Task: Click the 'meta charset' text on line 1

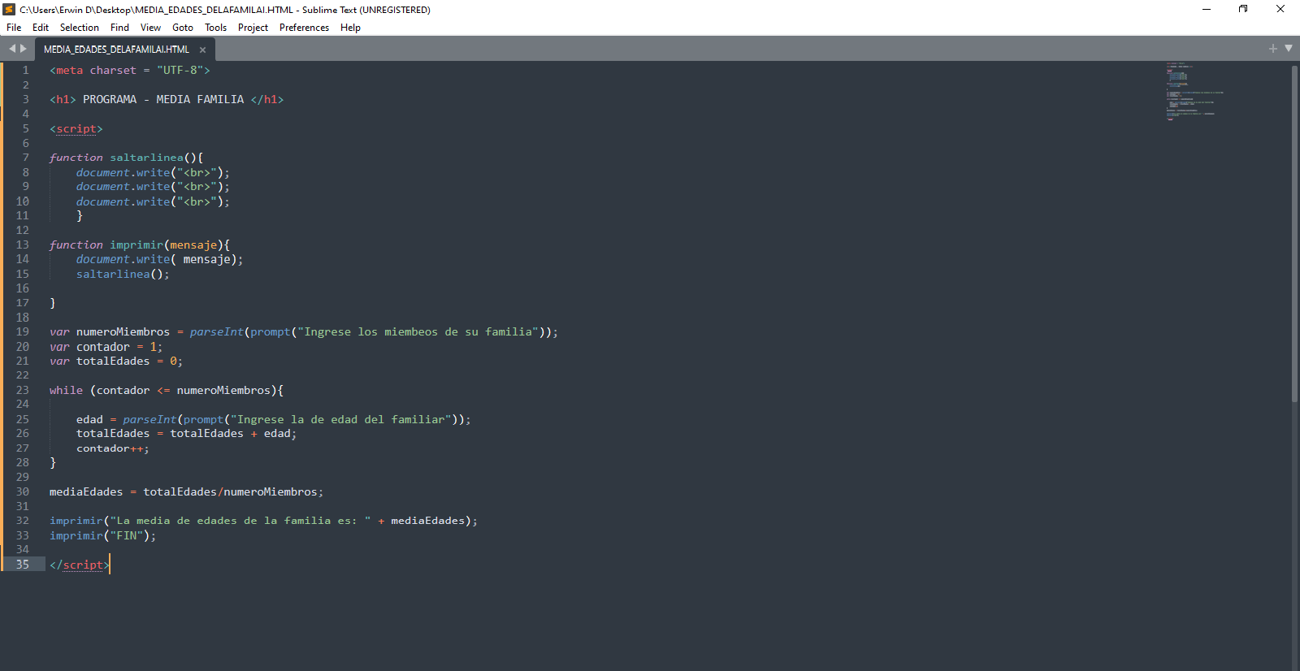Action: [96, 71]
